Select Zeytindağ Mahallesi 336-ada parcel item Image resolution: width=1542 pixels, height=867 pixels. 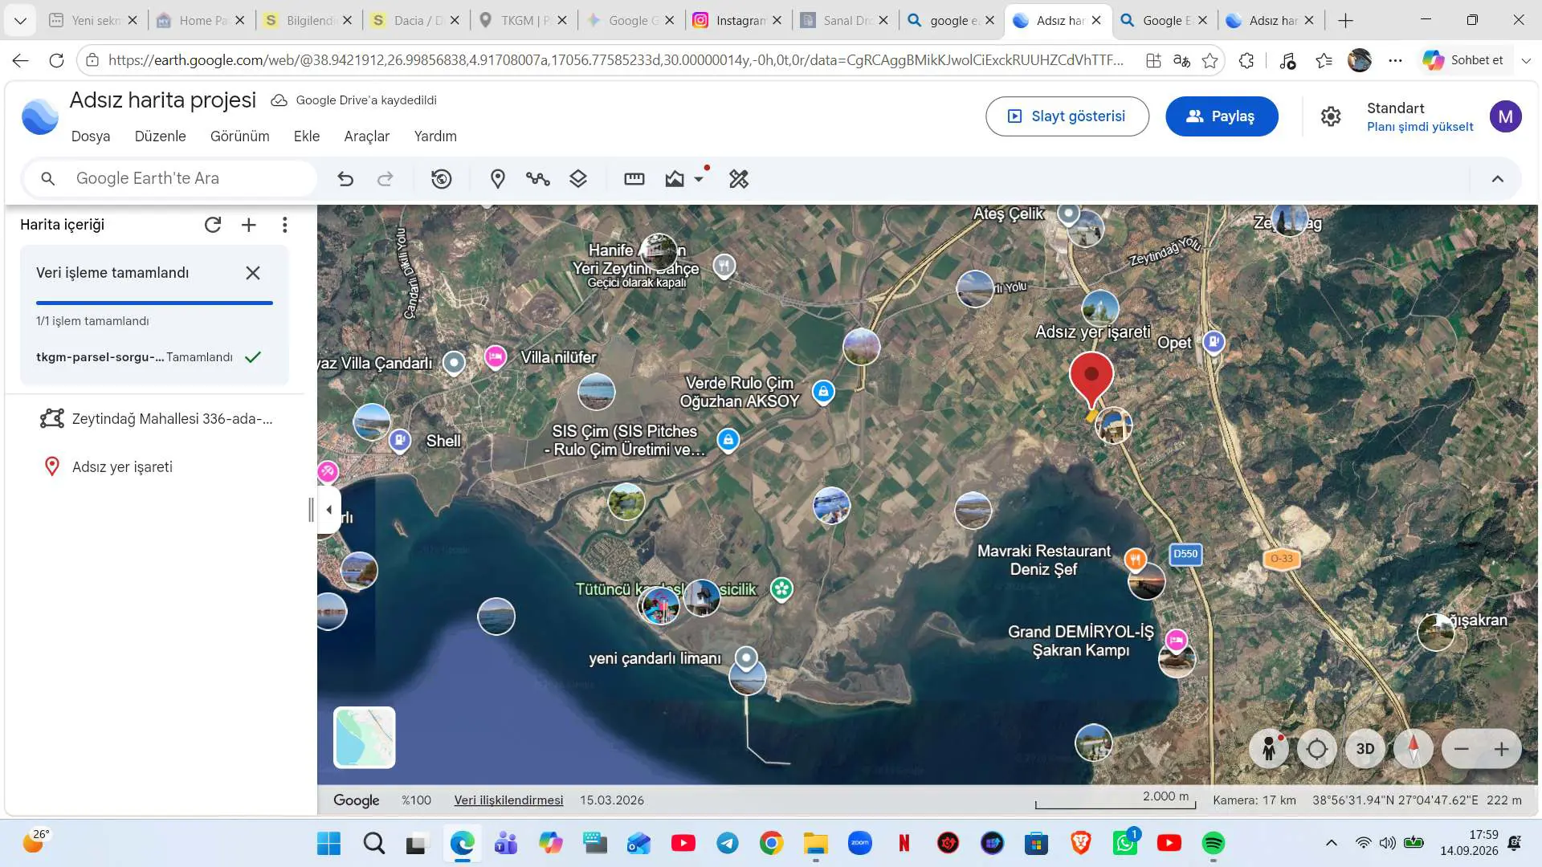pos(157,419)
